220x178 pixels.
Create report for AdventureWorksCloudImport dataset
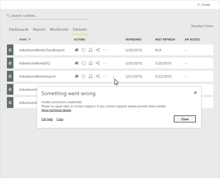76,50
